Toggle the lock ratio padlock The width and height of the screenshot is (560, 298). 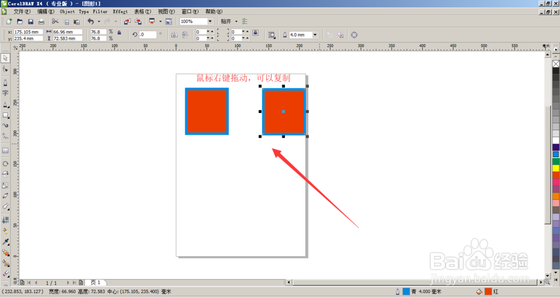(x=119, y=32)
